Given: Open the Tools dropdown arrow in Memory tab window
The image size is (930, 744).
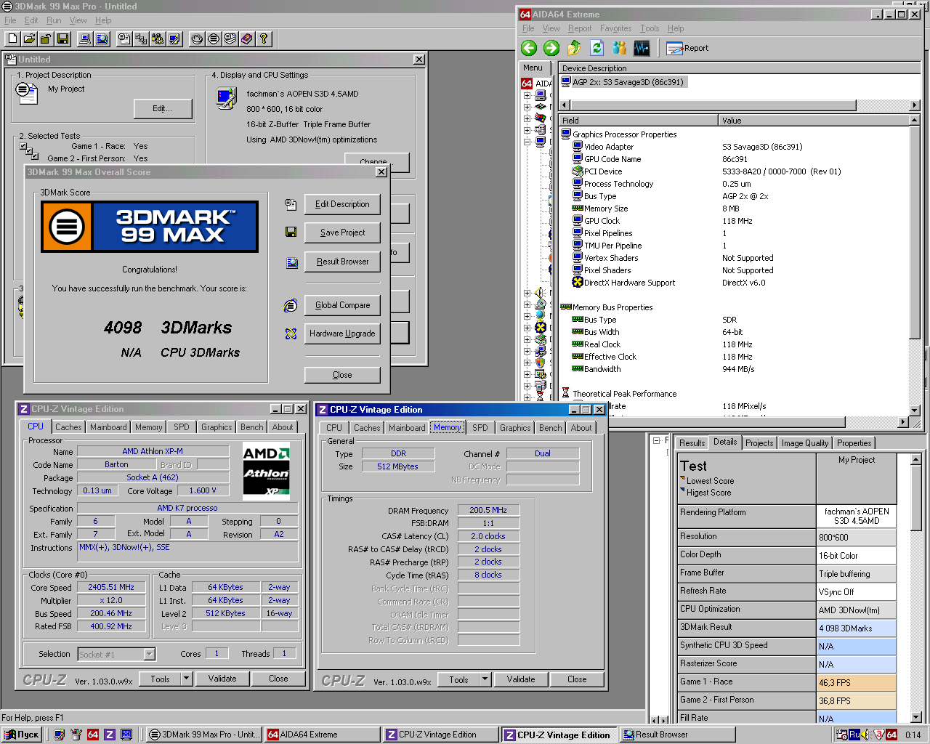Looking at the screenshot, I should pyautogui.click(x=485, y=679).
